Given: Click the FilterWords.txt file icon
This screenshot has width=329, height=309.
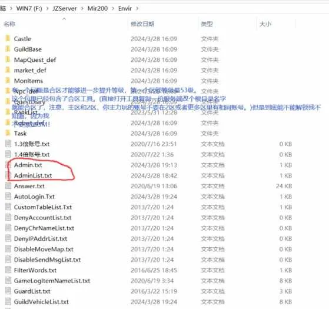Looking at the screenshot, I should [x=8, y=270].
